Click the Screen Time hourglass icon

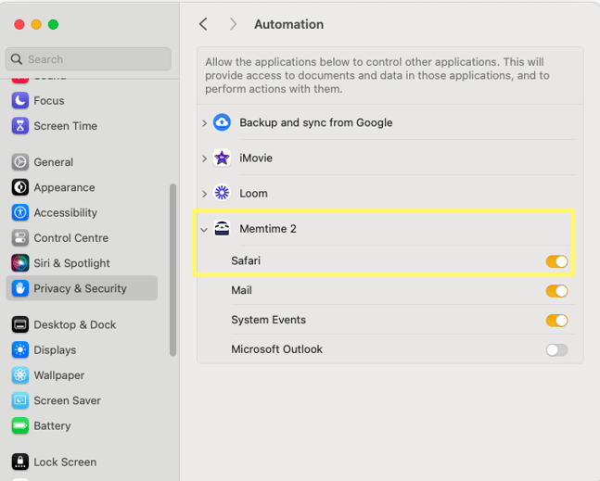pos(19,126)
